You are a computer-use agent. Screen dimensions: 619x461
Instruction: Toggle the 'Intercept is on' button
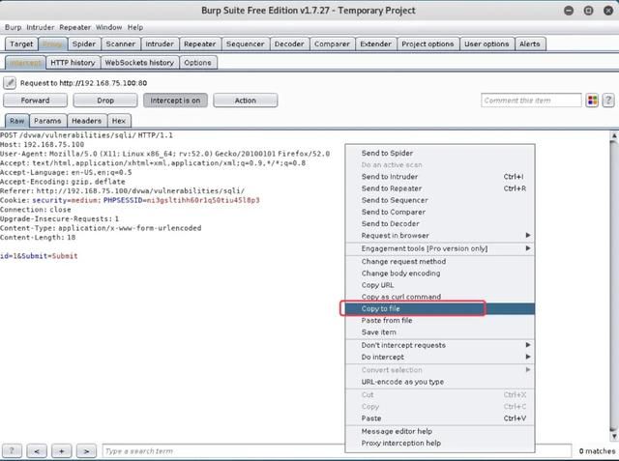[175, 101]
